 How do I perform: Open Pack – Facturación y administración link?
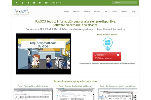pyautogui.click(x=33, y=86)
